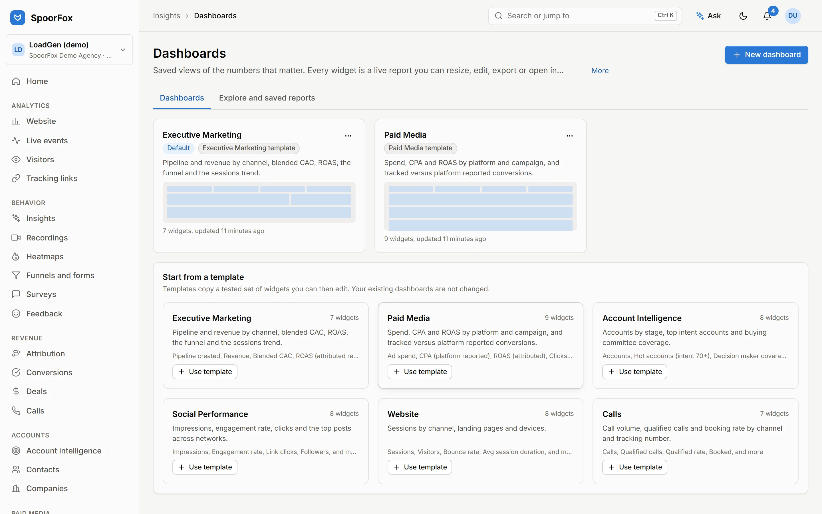The height and width of the screenshot is (514, 822).
Task: Open Funnels and forms in the sidebar
Action: pos(69,275)
